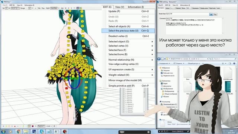
Task: Toggle the B bone select button
Action: [x=13, y=8]
